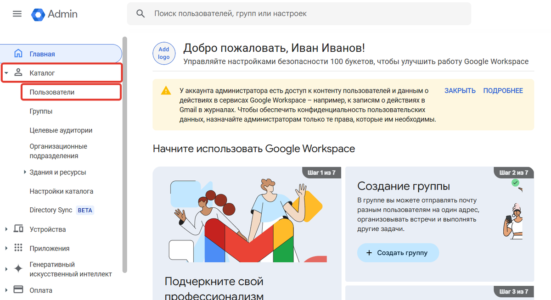
Task: Click the Шаг 3 из 7 badge
Action: [514, 292]
